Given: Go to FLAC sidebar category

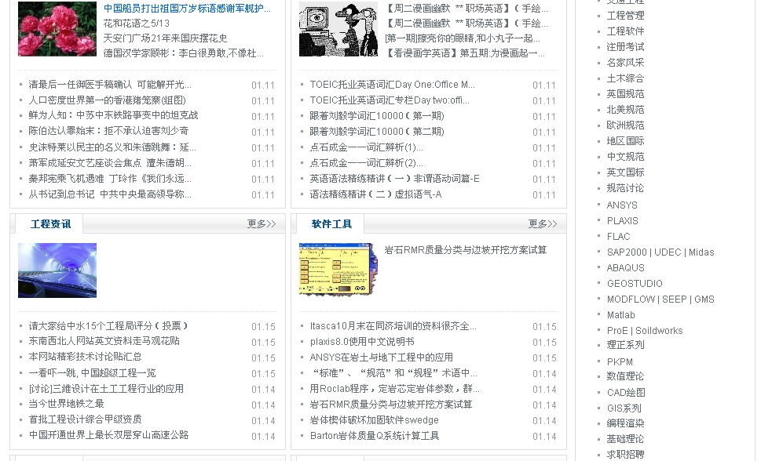Looking at the screenshot, I should coord(618,237).
